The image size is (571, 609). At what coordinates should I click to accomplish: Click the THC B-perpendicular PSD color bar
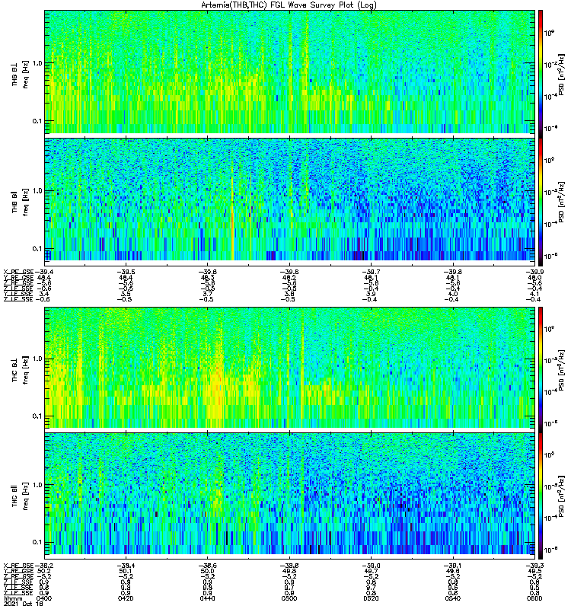click(541, 369)
